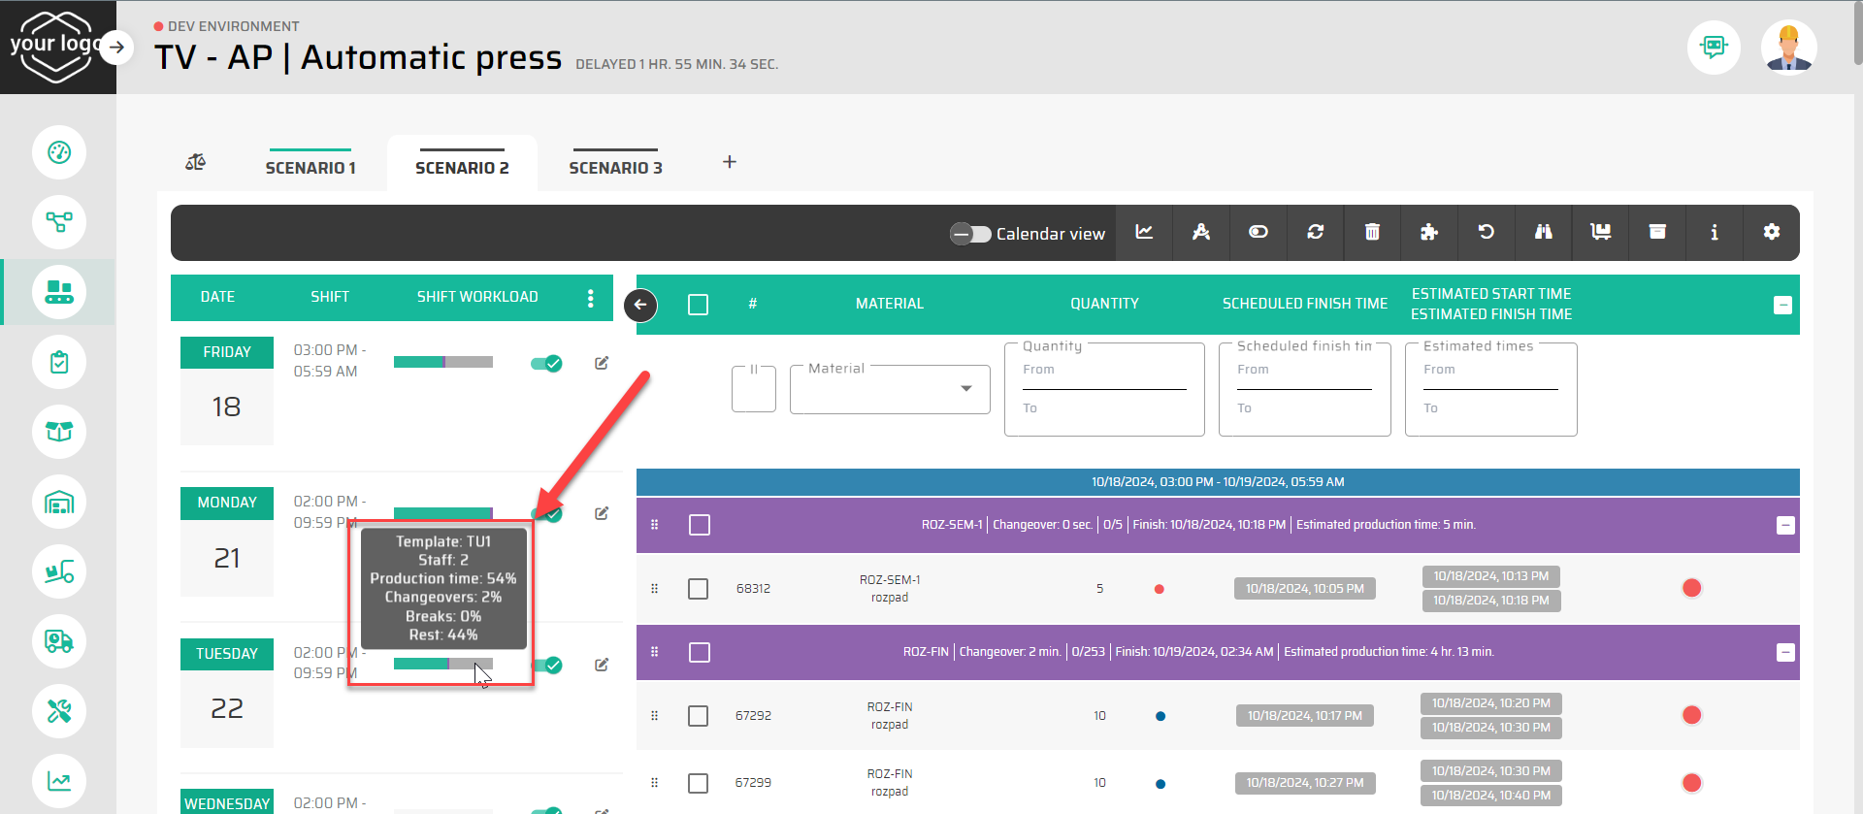Collapse the ROZ-SEM-1 group
This screenshot has width=1863, height=814.
(x=1784, y=526)
